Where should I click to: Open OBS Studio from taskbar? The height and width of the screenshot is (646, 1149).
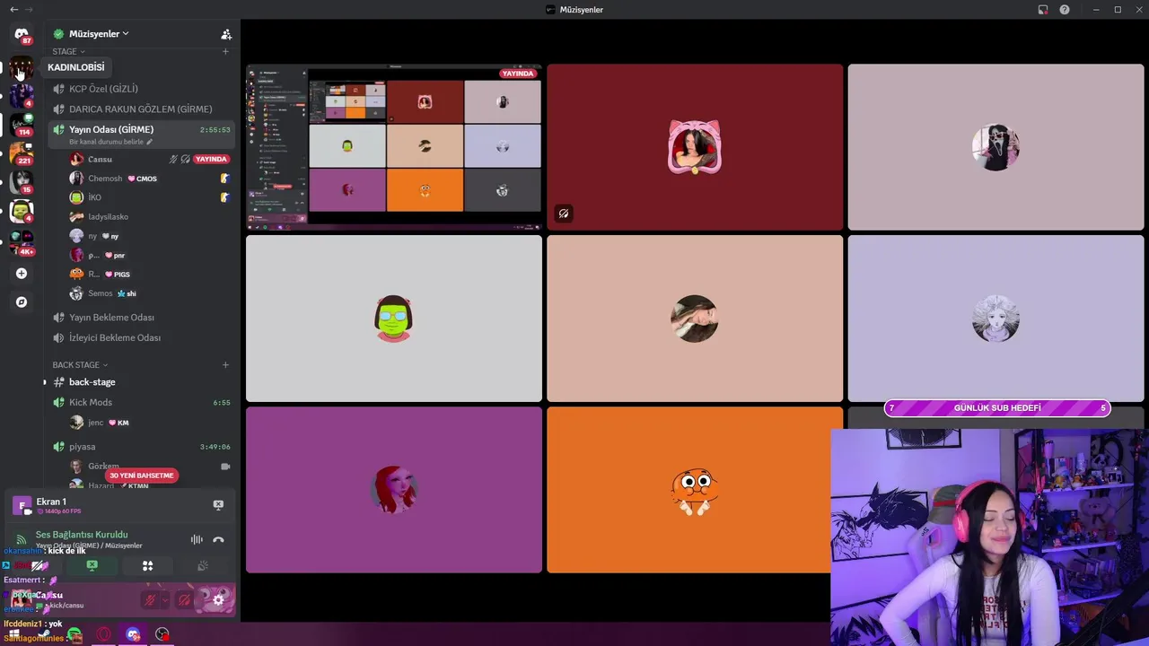162,635
